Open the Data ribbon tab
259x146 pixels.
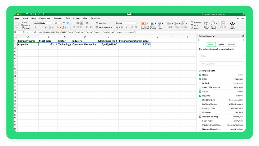(x=68, y=18)
